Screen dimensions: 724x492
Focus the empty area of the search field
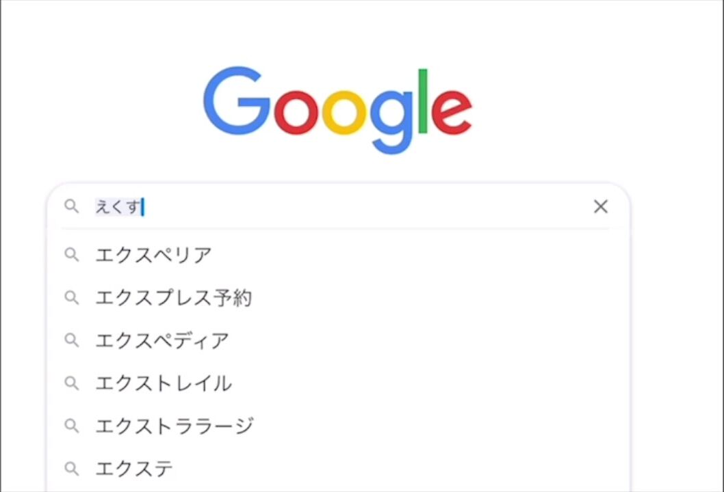(x=363, y=206)
